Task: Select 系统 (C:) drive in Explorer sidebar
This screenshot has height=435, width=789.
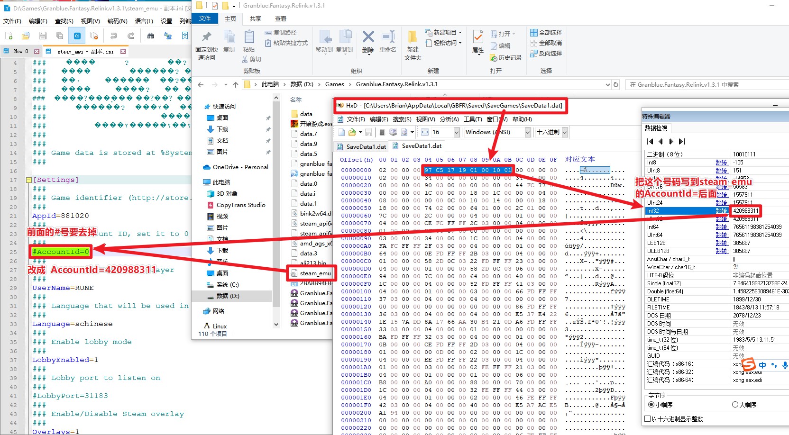Action: [223, 285]
